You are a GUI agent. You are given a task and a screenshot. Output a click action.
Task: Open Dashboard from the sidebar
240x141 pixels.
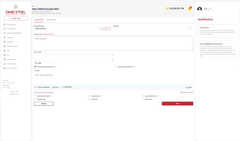pyautogui.click(x=11, y=24)
